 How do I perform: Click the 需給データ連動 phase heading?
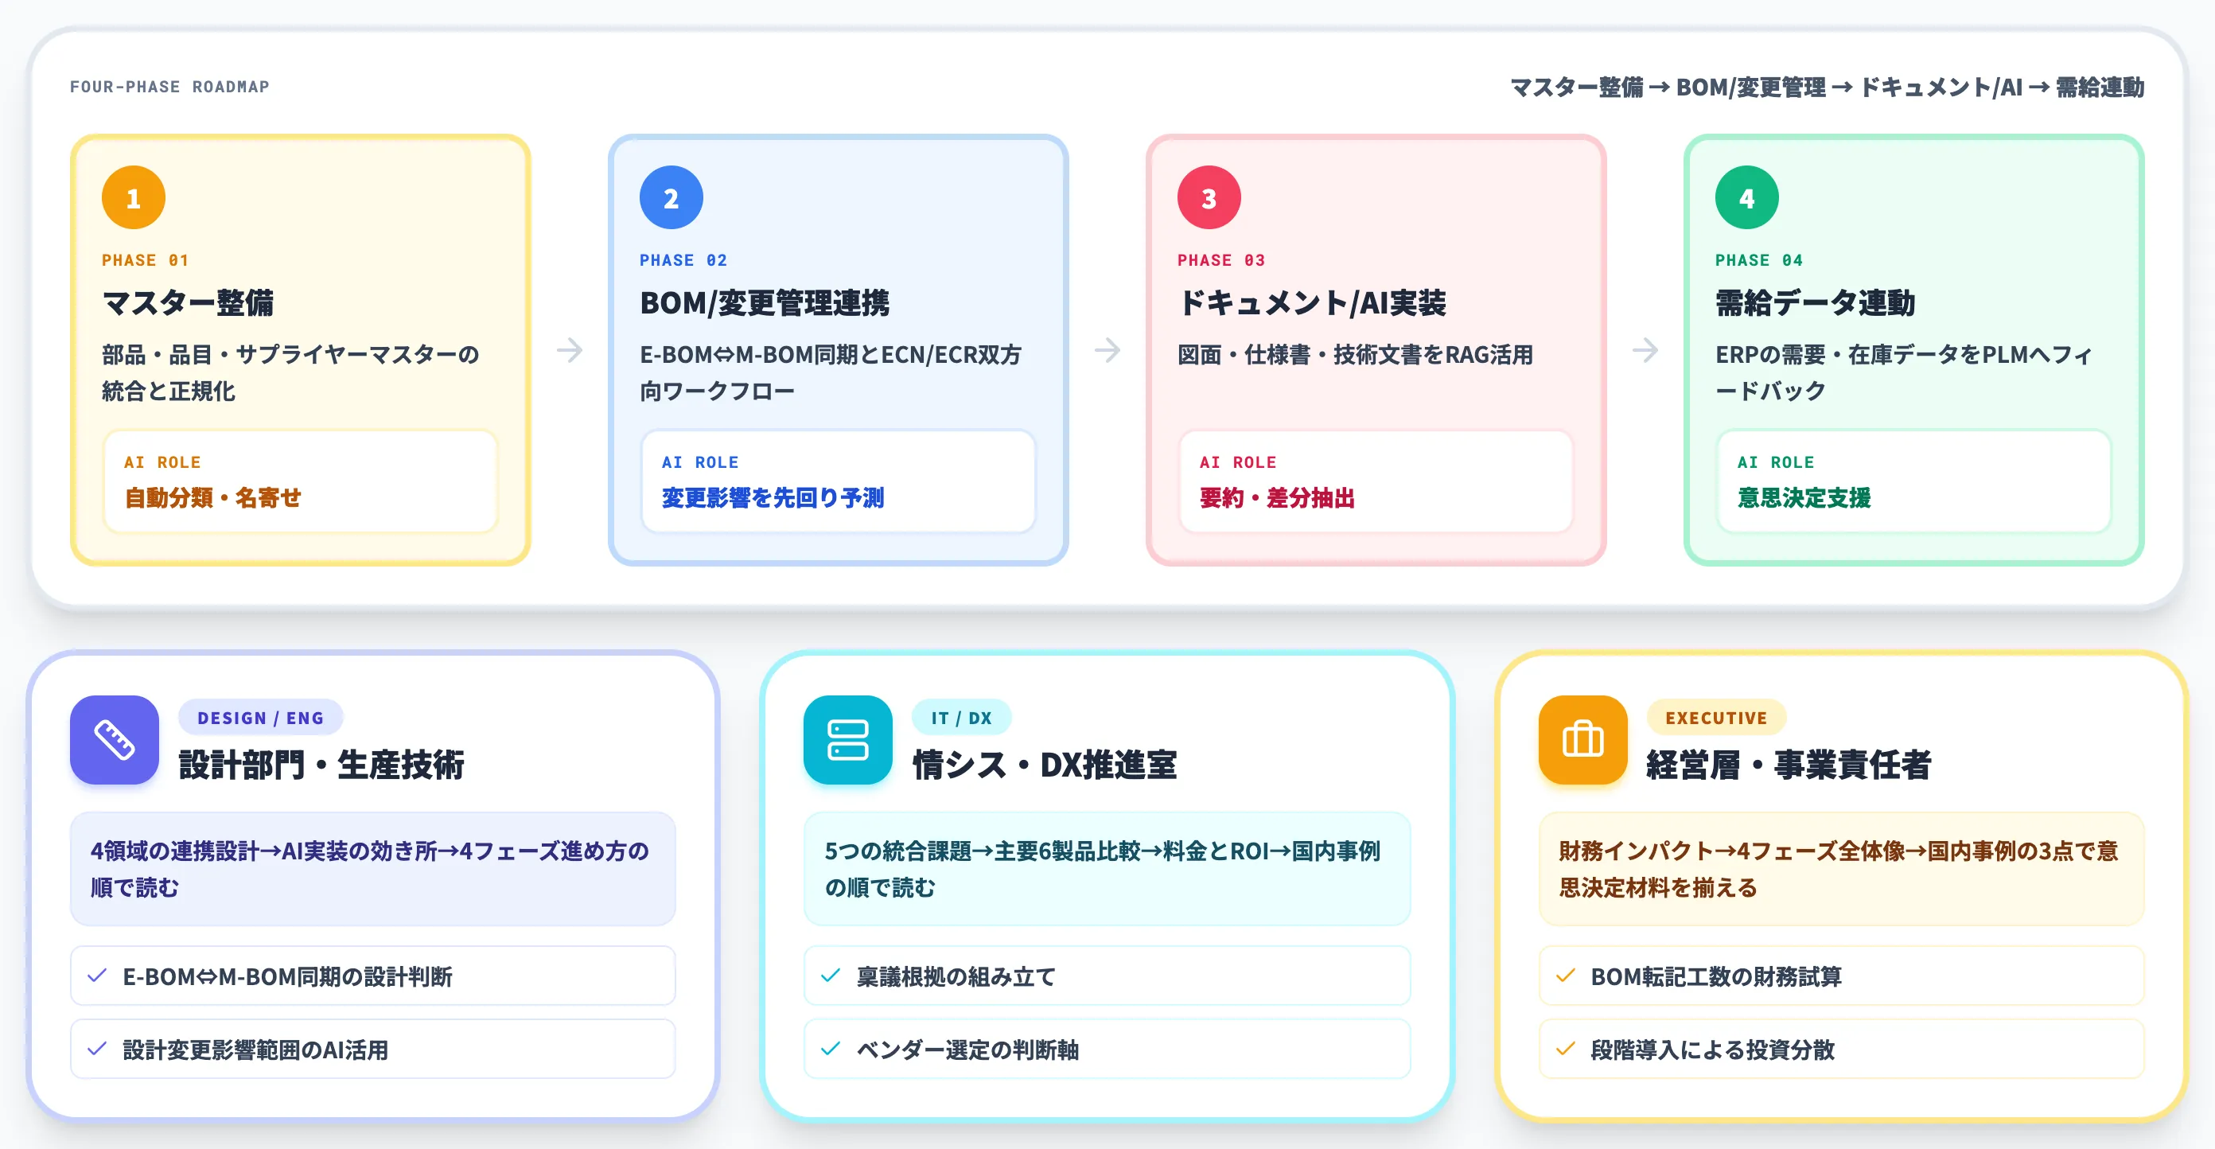tap(1815, 302)
